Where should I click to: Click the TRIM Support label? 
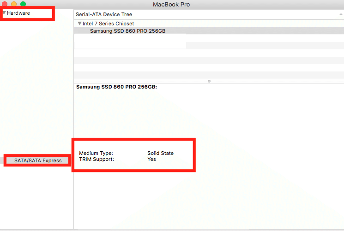(97, 160)
